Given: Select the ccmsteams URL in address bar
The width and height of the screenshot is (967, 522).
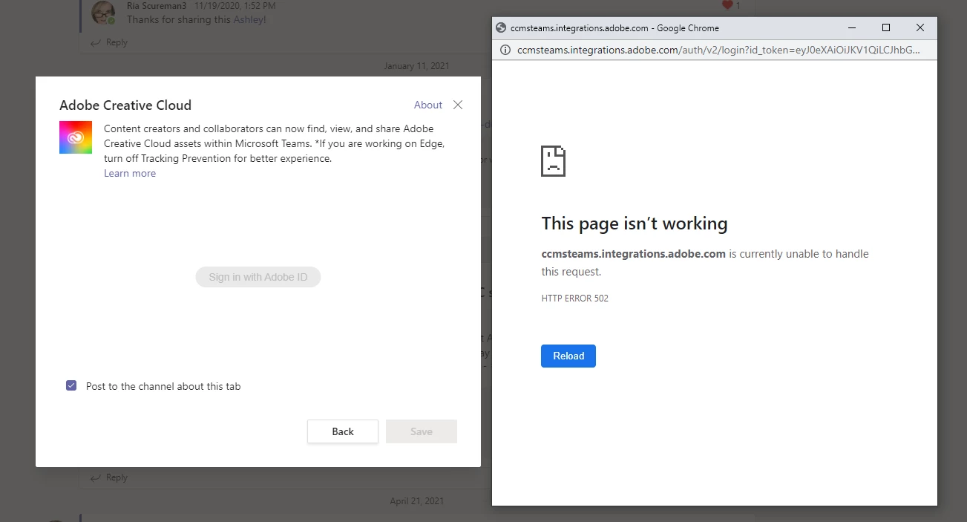Looking at the screenshot, I should pyautogui.click(x=718, y=50).
